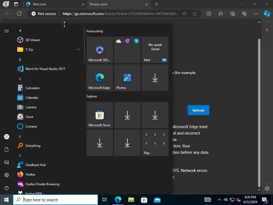Viewport: 273px width, 205px height.
Task: Open the Mail tile
Action: click(155, 50)
